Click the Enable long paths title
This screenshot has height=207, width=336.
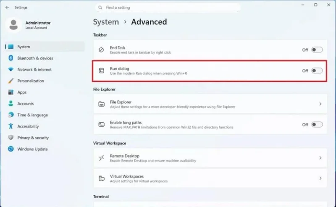tap(126, 122)
